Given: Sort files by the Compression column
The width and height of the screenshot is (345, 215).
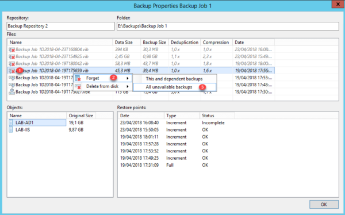Looking at the screenshot, I should (x=217, y=42).
